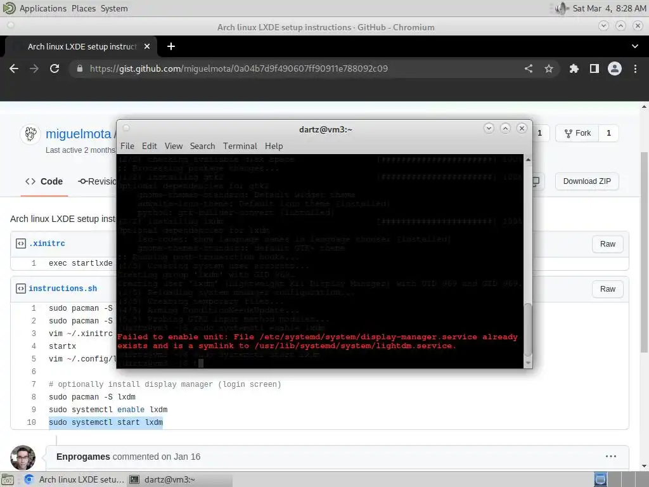This screenshot has width=649, height=487.
Task: Switch to Chromium in the taskbar
Action: click(x=74, y=479)
